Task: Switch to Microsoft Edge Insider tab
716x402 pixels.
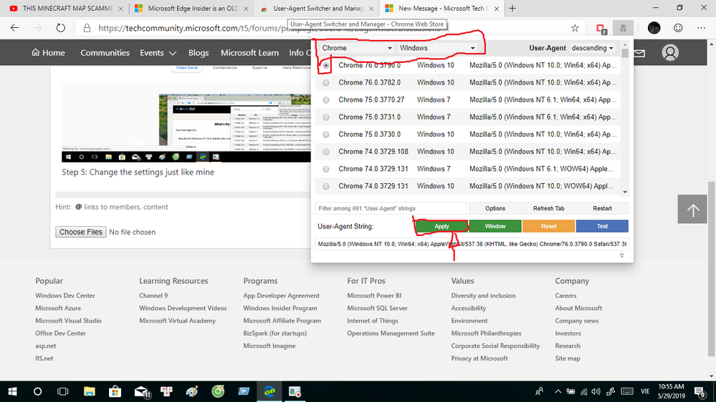Action: tap(192, 8)
